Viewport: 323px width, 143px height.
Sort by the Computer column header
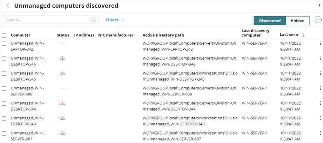(x=20, y=35)
